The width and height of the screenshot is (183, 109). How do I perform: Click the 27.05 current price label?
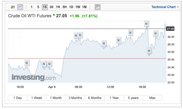171,29
